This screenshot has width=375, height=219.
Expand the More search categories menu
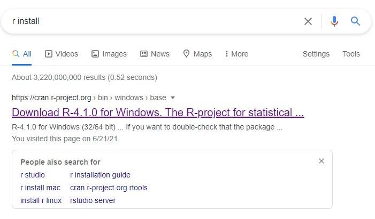pyautogui.click(x=236, y=54)
